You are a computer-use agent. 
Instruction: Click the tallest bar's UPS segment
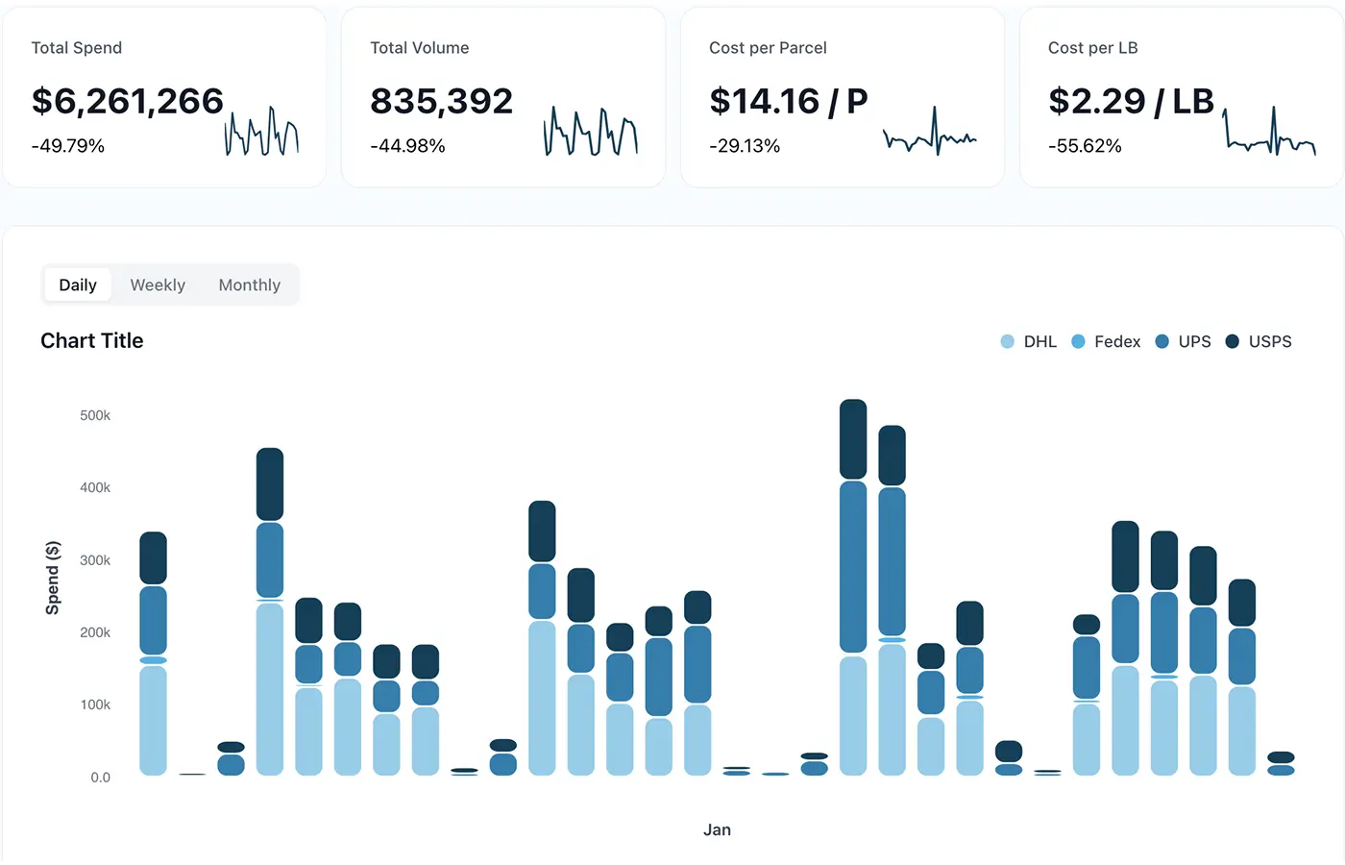(x=853, y=567)
